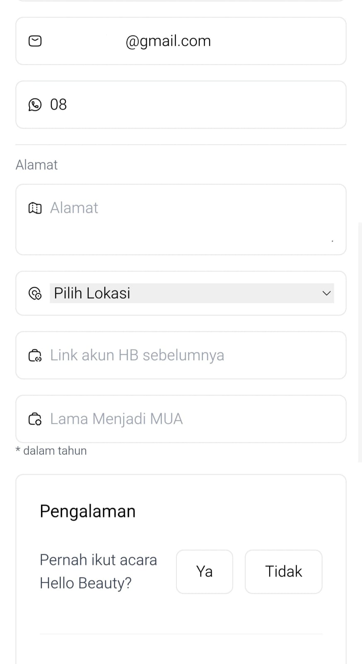Focus the gmail.com email input field
The image size is (362, 664).
[191, 41]
